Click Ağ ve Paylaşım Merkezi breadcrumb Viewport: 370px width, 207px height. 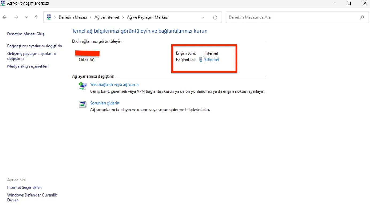pos(148,17)
